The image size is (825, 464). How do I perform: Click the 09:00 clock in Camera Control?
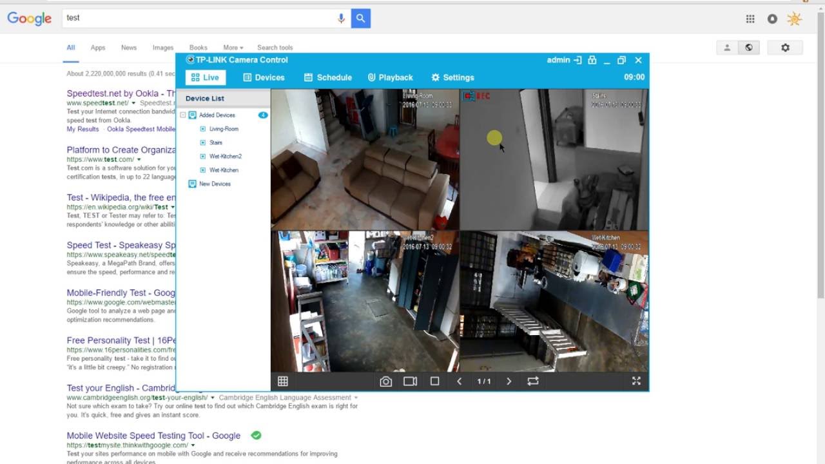click(634, 77)
